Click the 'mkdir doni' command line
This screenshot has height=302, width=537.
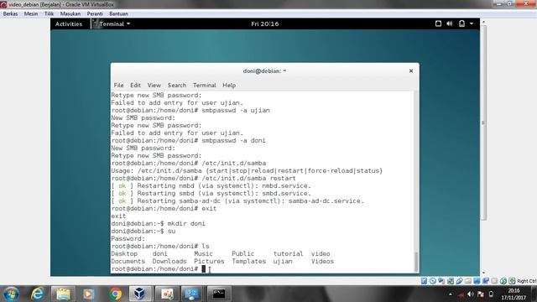coord(159,223)
